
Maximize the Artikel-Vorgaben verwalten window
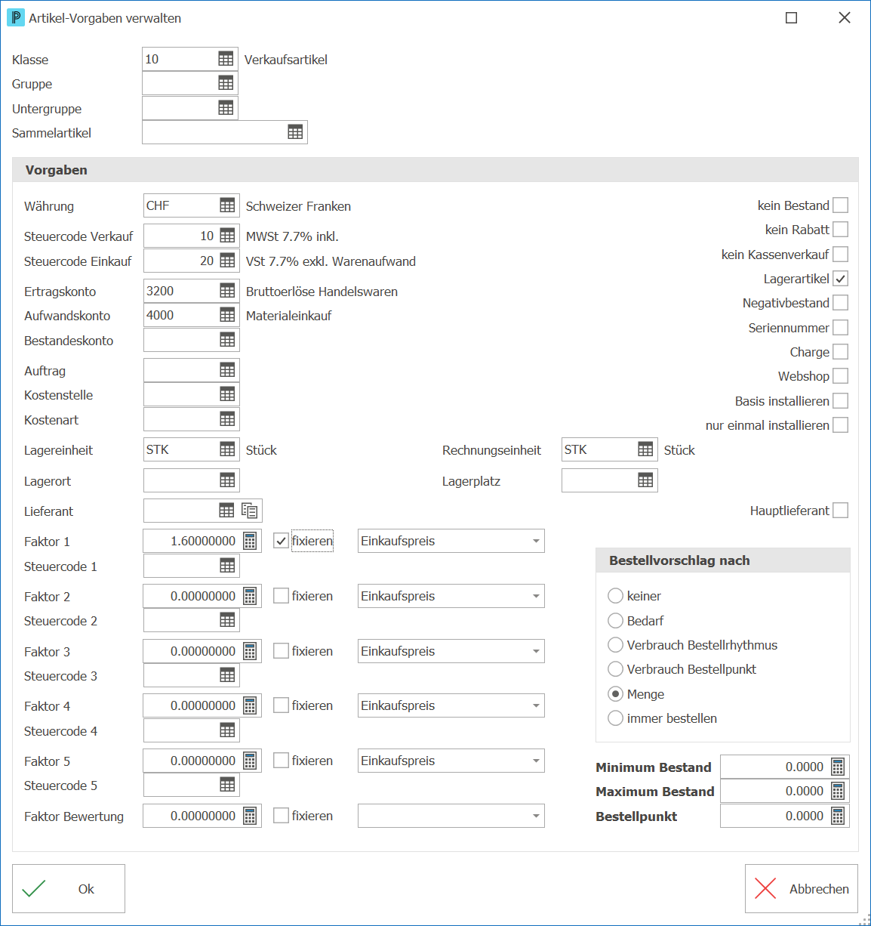pyautogui.click(x=792, y=17)
